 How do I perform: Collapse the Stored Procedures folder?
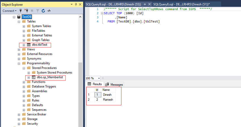24,68
